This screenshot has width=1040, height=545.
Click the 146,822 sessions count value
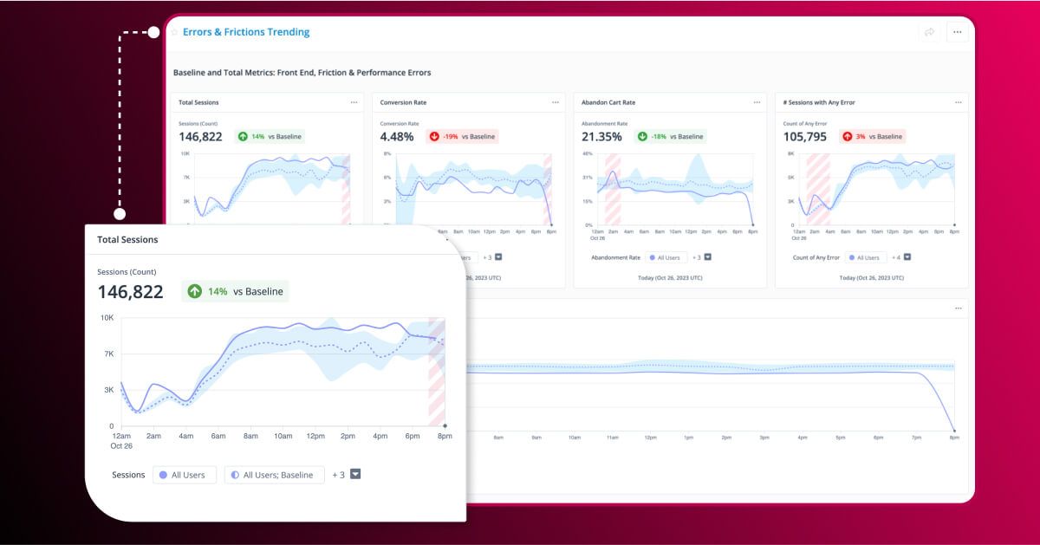pyautogui.click(x=132, y=292)
